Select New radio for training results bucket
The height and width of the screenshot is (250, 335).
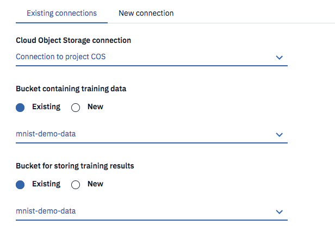(x=76, y=185)
